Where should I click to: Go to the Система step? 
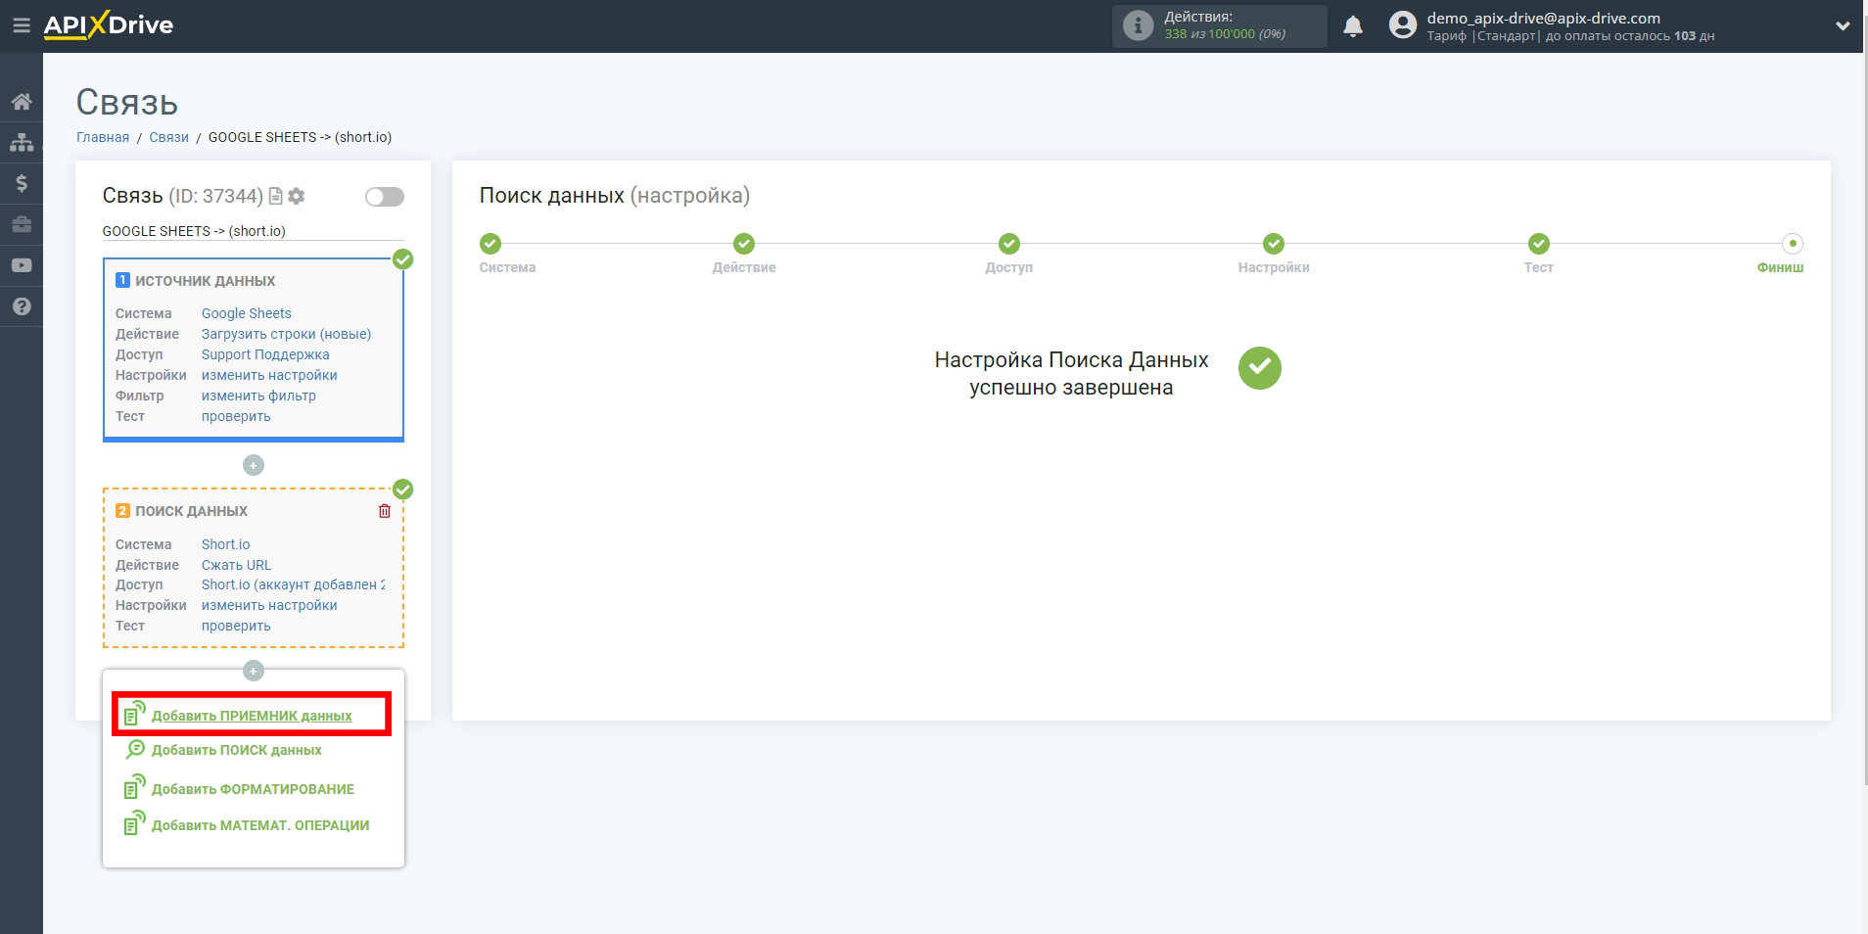click(490, 244)
